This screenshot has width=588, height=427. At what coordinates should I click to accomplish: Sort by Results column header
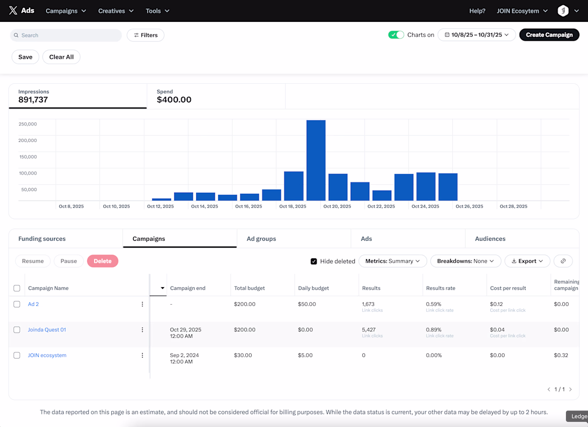[372, 288]
